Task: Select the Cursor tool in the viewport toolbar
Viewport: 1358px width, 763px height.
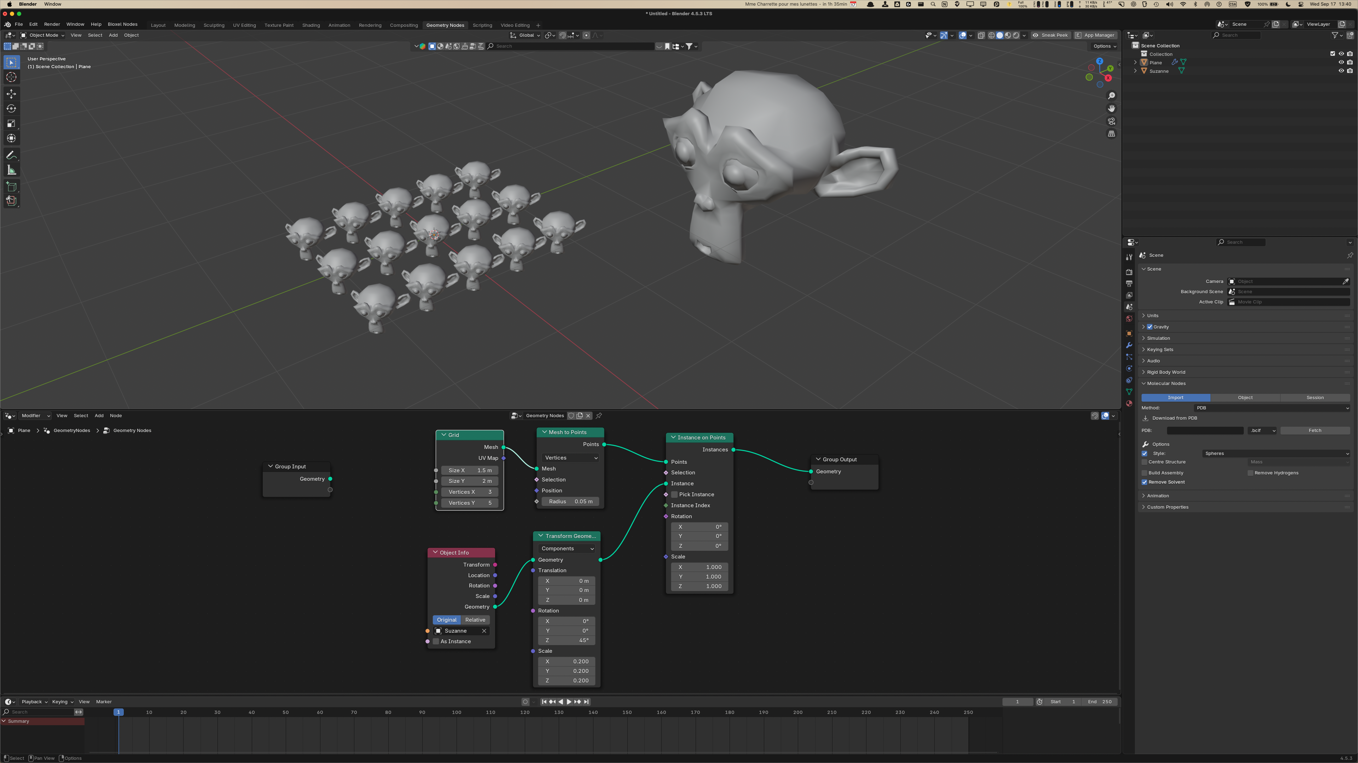Action: [11, 77]
